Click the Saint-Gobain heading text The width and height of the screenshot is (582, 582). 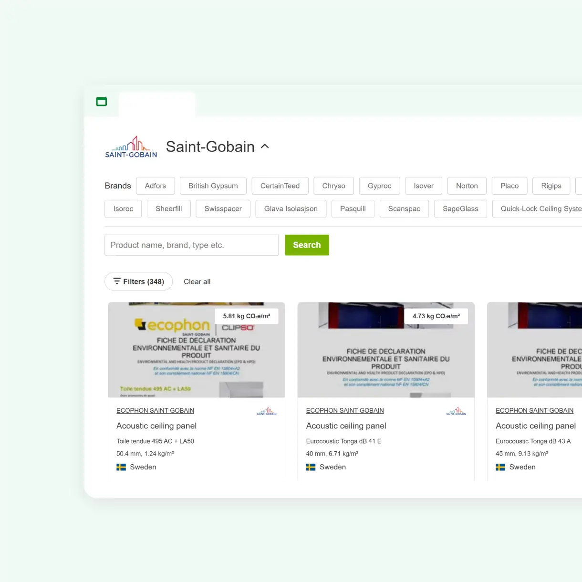[210, 147]
